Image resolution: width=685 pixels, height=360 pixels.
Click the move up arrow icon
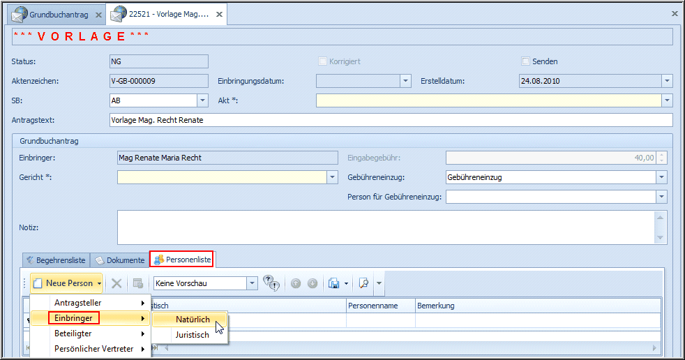[296, 283]
